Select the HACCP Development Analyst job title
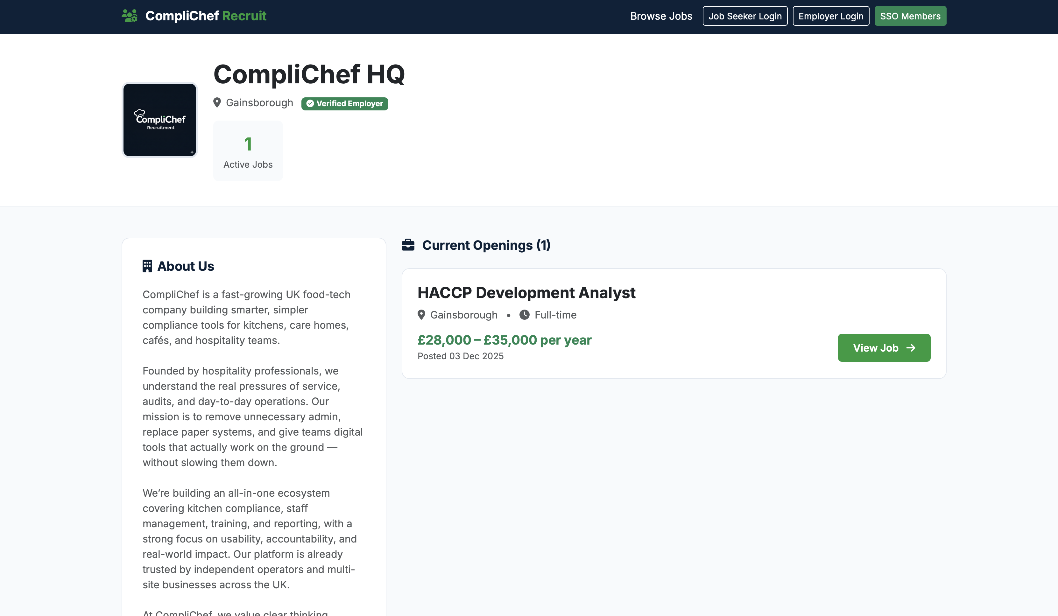 (x=526, y=293)
